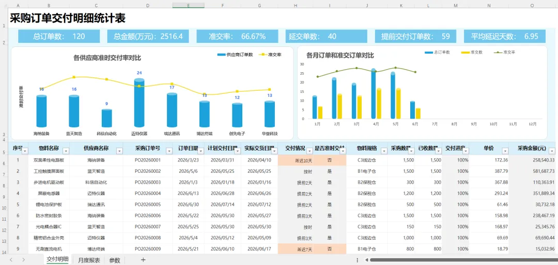Click the blue 总订单数 legend marker
Screen dimensions: 558x265
tap(429, 52)
